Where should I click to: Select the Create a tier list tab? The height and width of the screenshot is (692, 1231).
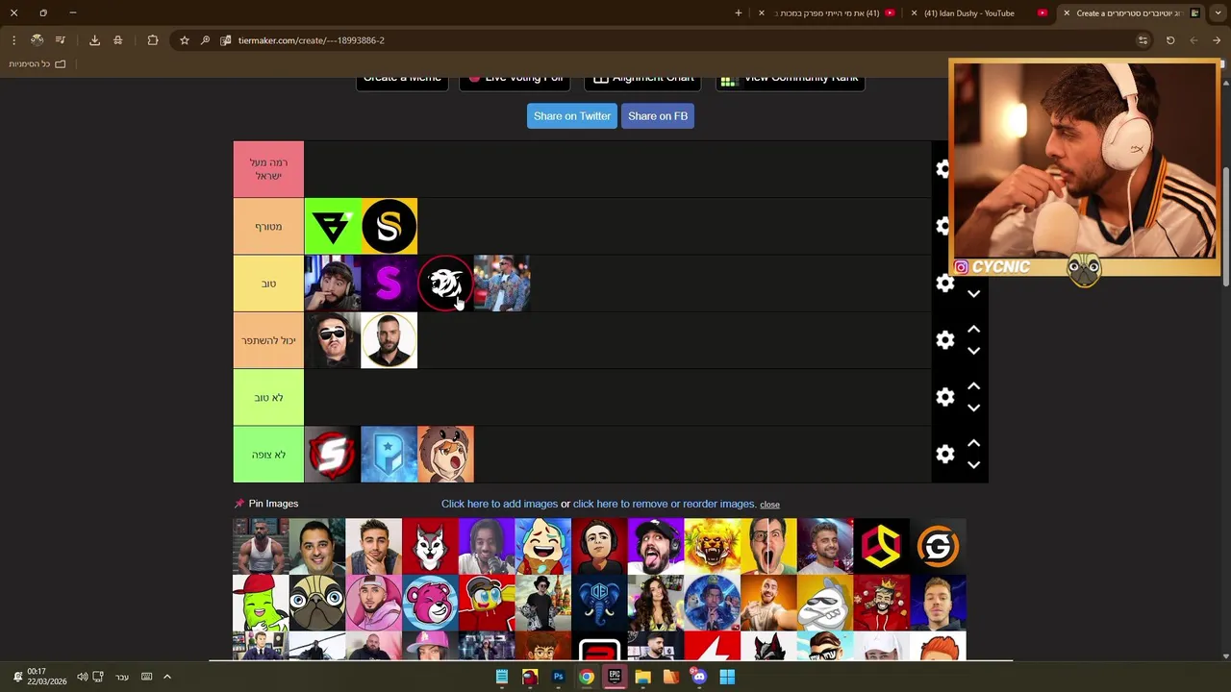click(1130, 13)
